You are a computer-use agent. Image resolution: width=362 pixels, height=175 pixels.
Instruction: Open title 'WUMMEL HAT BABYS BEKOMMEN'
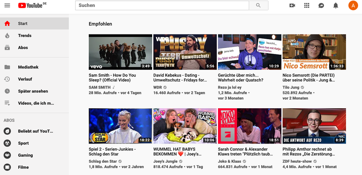(x=178, y=152)
